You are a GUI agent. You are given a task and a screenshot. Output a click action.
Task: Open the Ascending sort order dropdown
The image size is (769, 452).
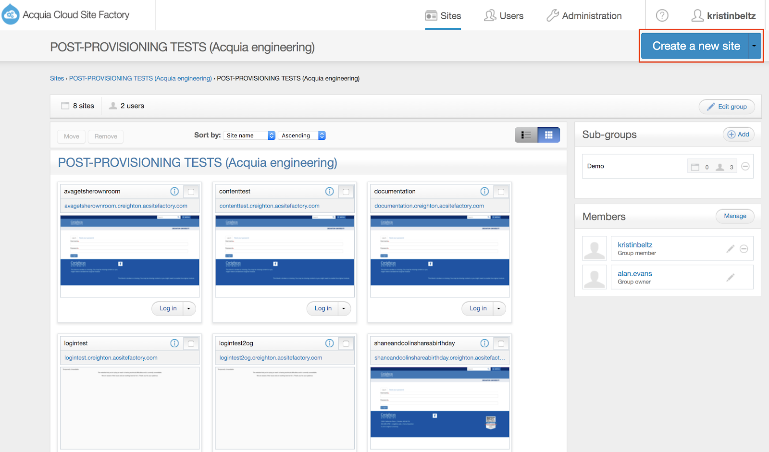tap(302, 135)
